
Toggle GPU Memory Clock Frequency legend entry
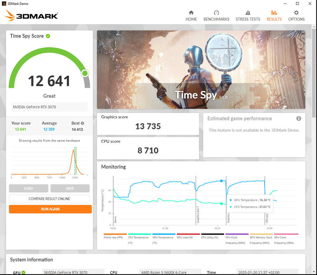[261, 240]
